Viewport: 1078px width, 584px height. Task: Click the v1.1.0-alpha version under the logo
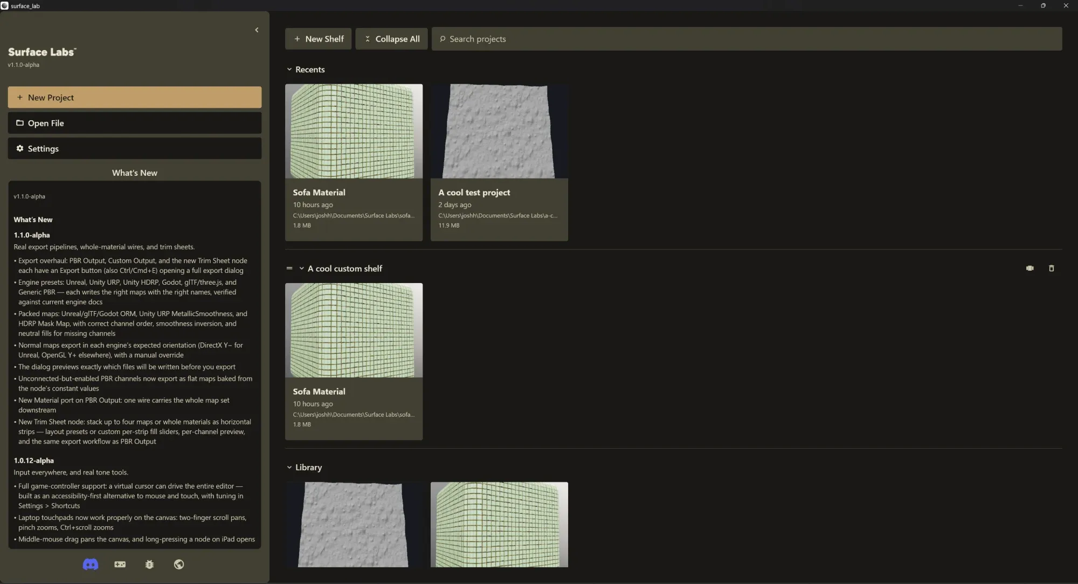[x=24, y=65]
